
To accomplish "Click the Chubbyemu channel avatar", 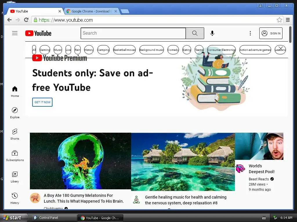I will (x=35, y=198).
